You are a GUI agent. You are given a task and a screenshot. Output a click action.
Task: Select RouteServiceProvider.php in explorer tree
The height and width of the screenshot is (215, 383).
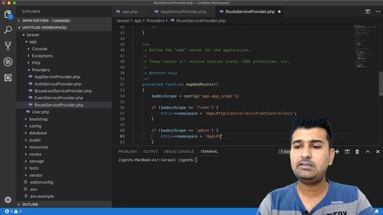59,105
